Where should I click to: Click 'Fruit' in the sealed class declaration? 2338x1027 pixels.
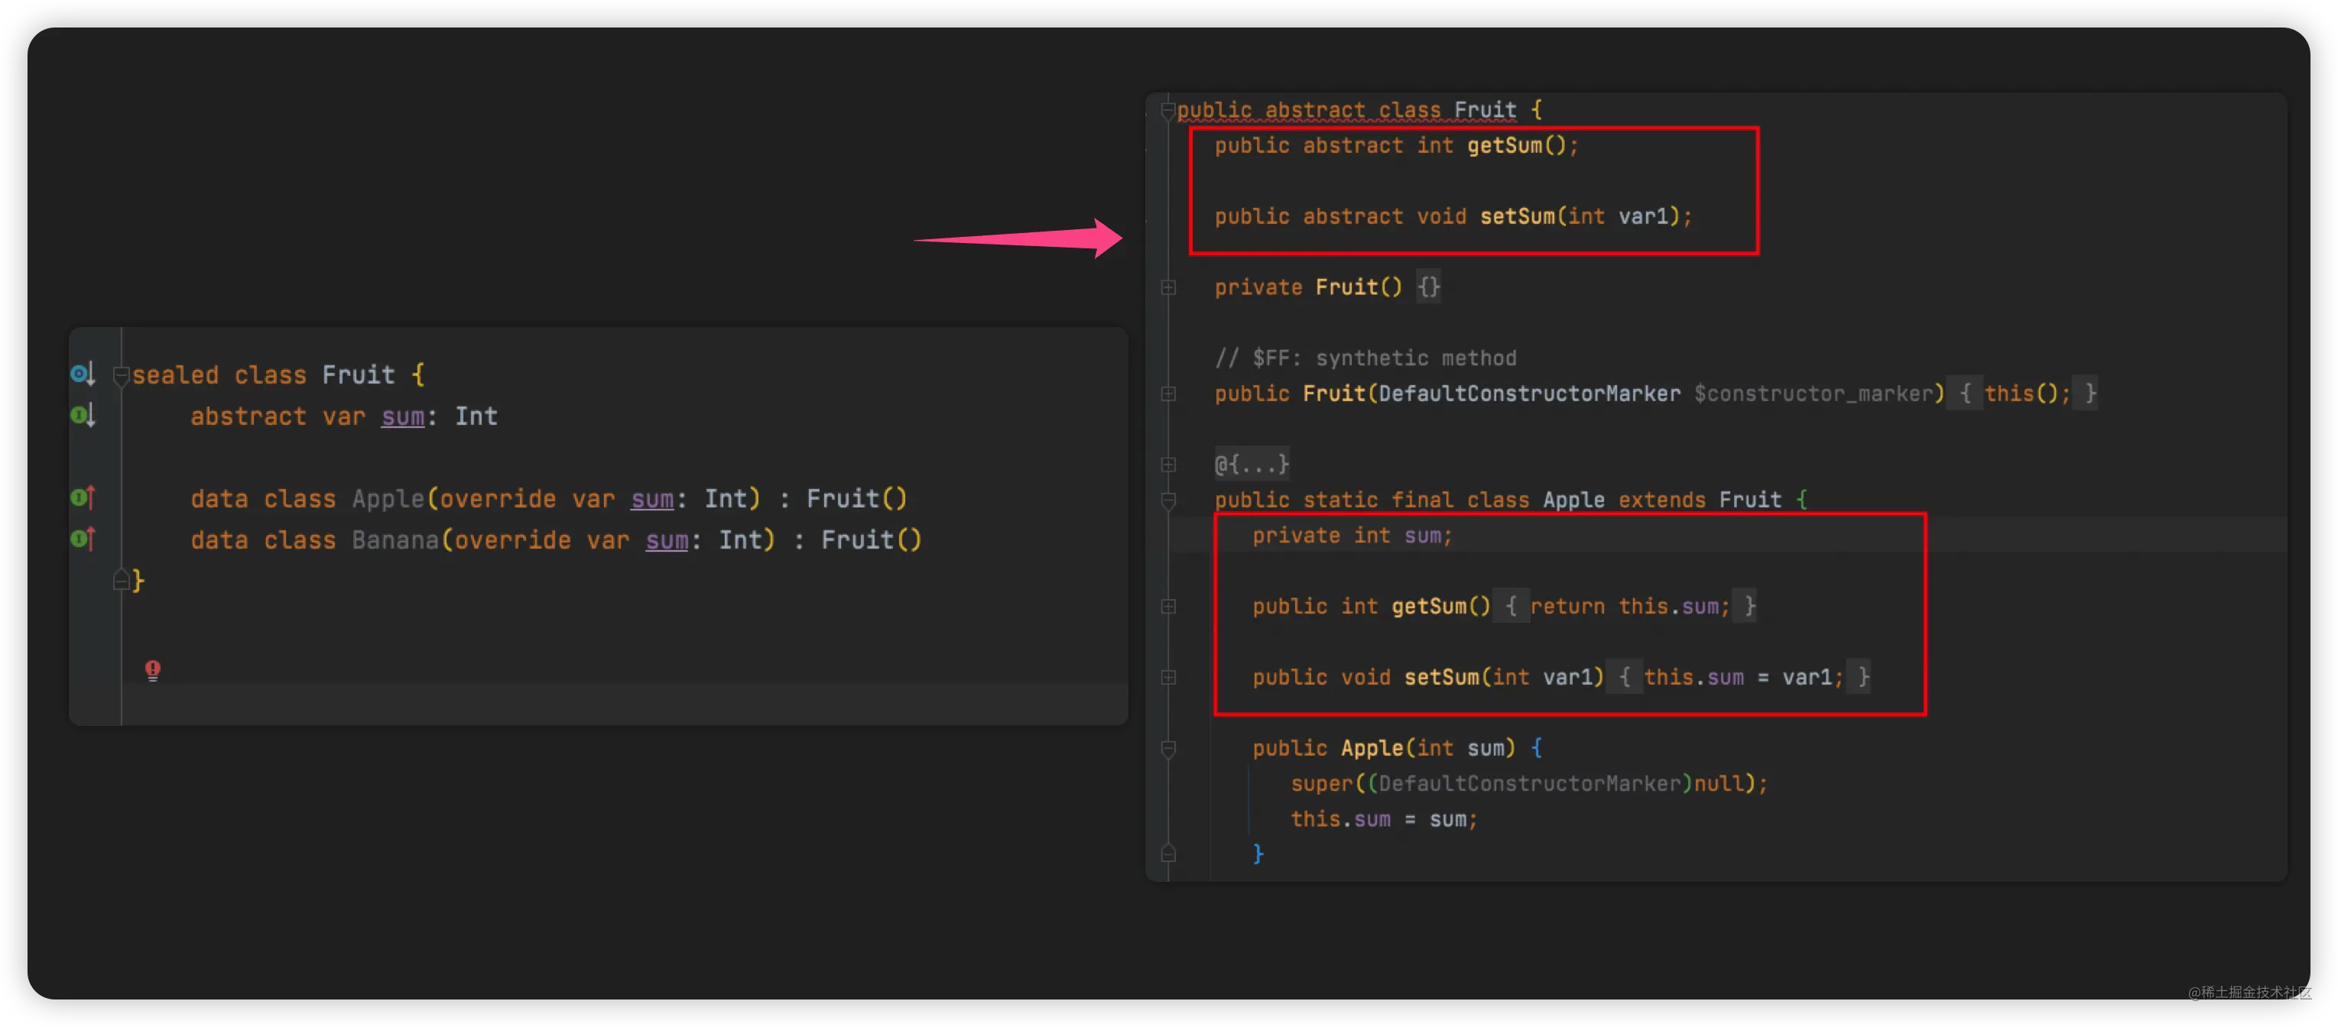pos(359,374)
